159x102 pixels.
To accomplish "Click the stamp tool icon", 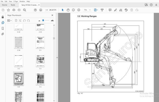I will [126, 10].
